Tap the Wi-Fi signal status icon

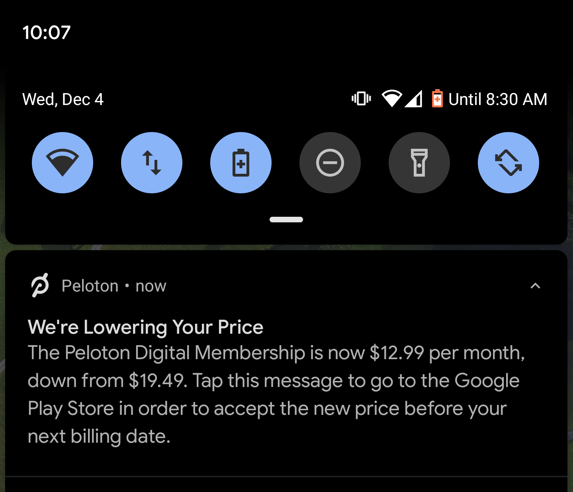point(392,99)
